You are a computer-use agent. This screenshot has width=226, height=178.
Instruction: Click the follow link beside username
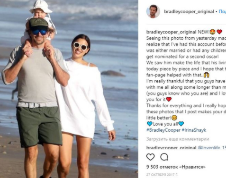222,11
